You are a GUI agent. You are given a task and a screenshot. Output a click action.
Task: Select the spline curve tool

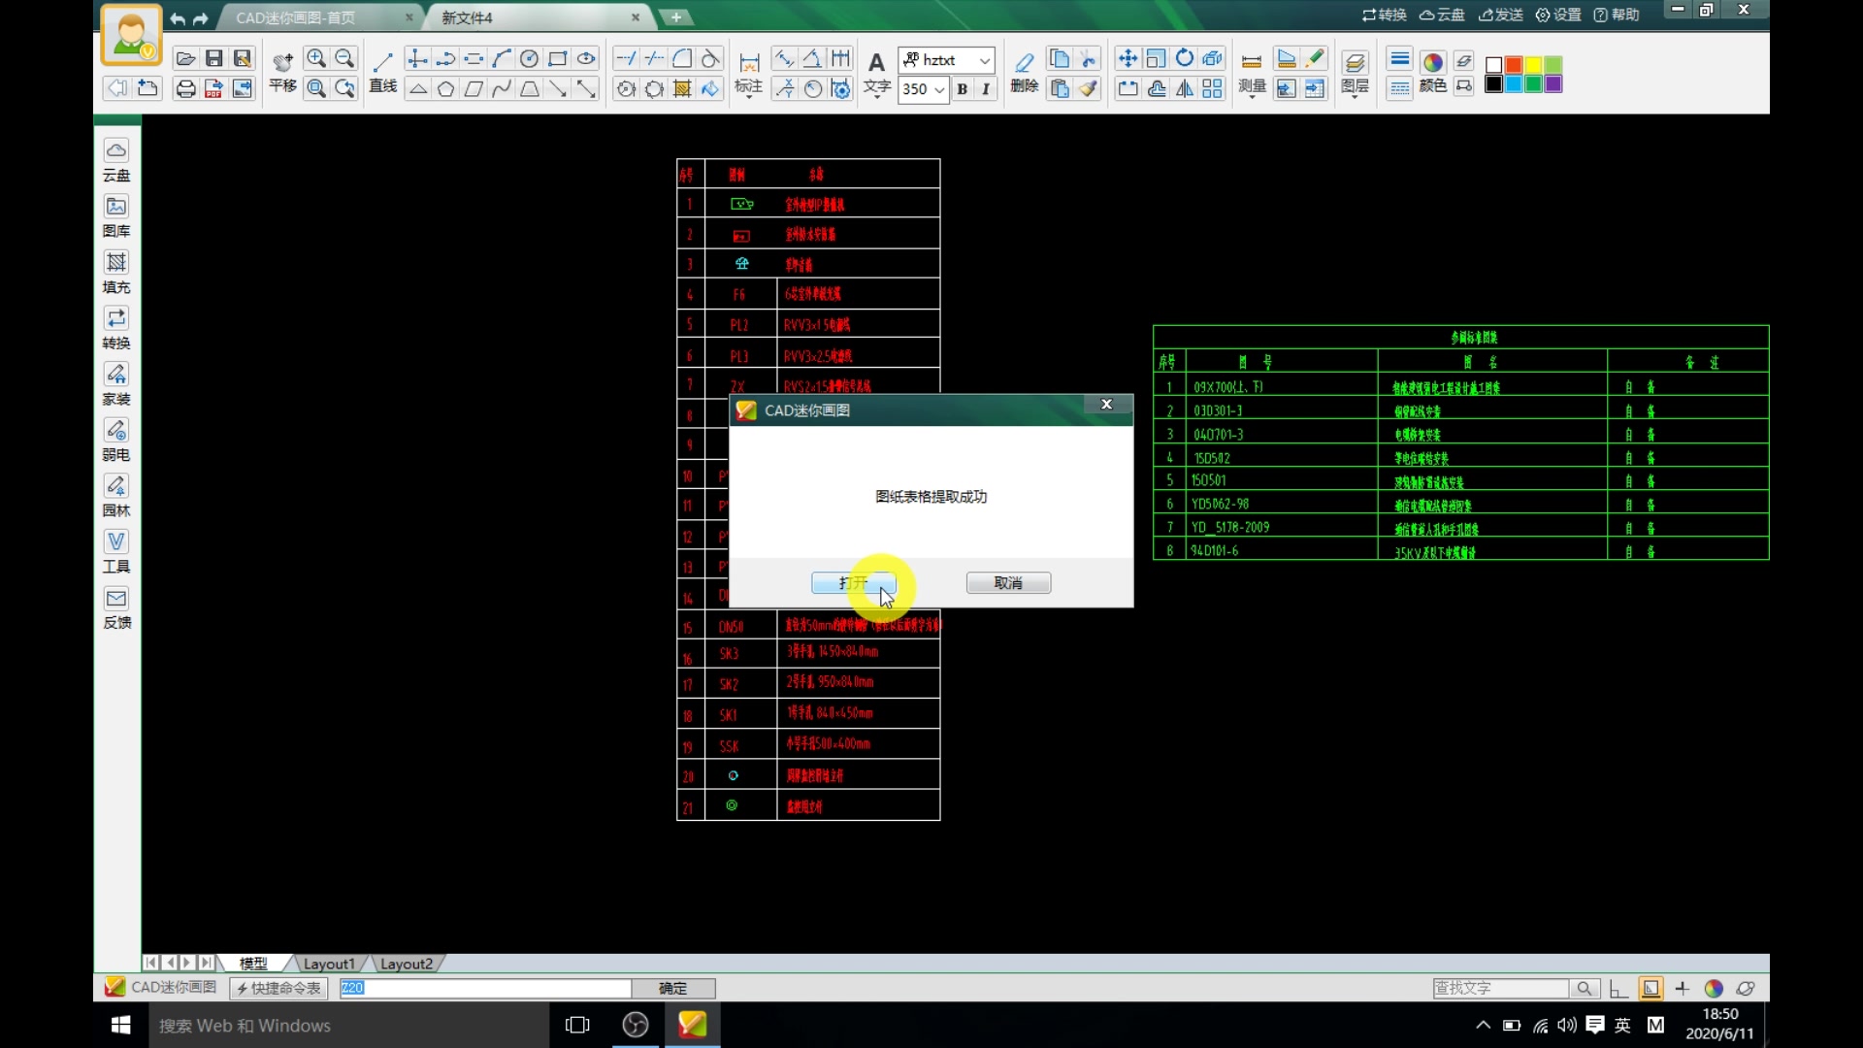coord(502,89)
